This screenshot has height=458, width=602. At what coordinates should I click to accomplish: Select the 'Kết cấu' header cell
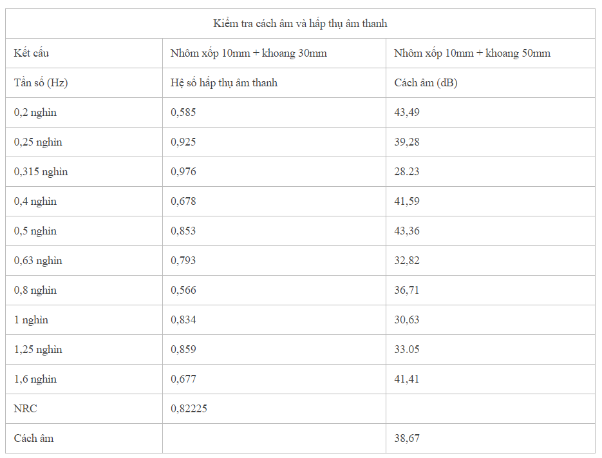32,53
